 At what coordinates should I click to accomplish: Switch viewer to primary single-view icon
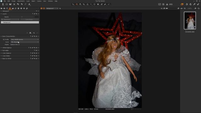44,8
